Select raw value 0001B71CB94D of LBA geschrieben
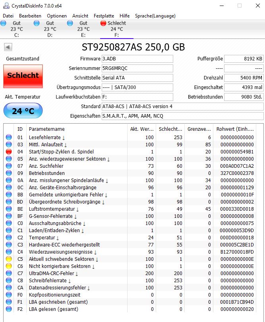This screenshot has height=322, width=265. [x=237, y=302]
